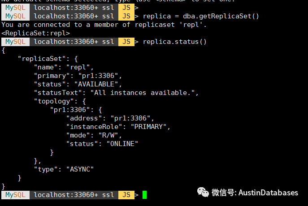Click the command text replica = dba.getReplicaSet()
Image resolution: width=308 pixels, height=206 pixels.
[x=201, y=16]
